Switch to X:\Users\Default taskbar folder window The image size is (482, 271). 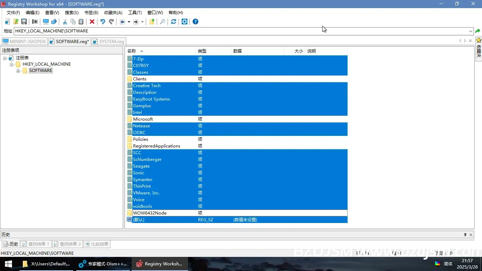pos(46,264)
